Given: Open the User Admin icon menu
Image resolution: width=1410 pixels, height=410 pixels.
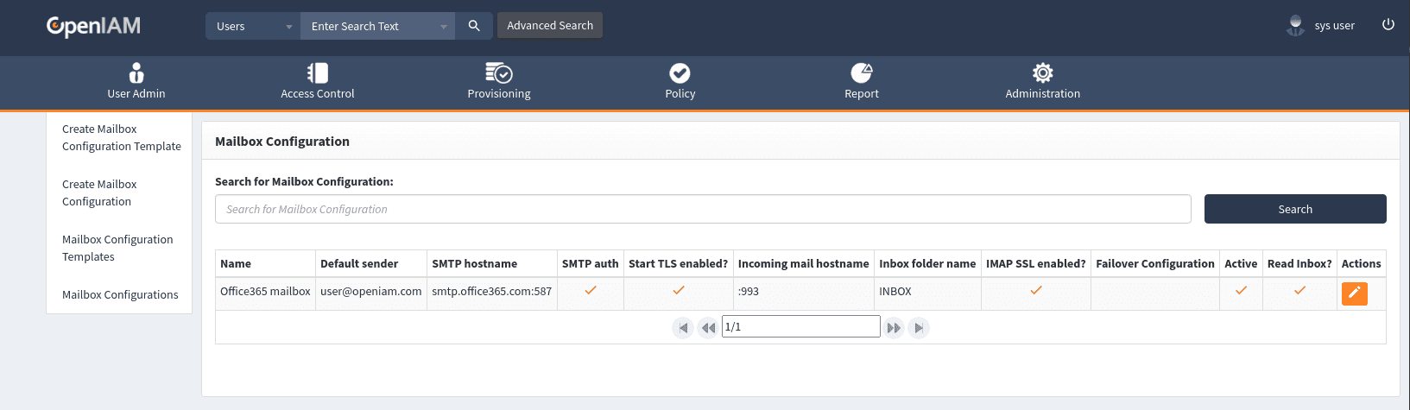Looking at the screenshot, I should 136,73.
